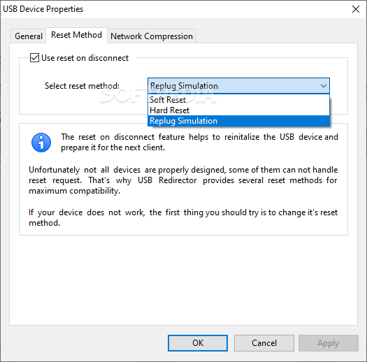Click the paragraph starting "If your device"

[183, 217]
